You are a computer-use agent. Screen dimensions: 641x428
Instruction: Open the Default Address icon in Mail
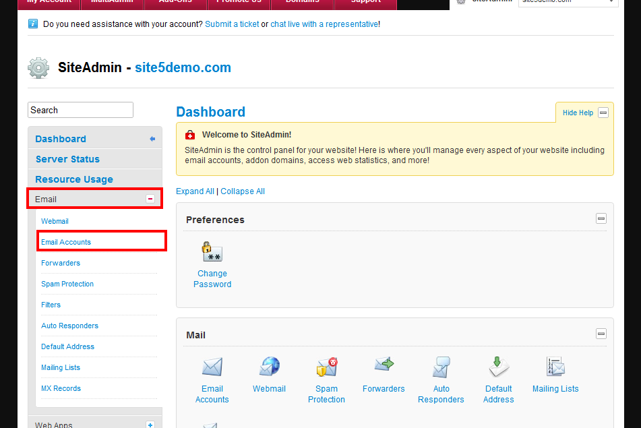coord(499,366)
